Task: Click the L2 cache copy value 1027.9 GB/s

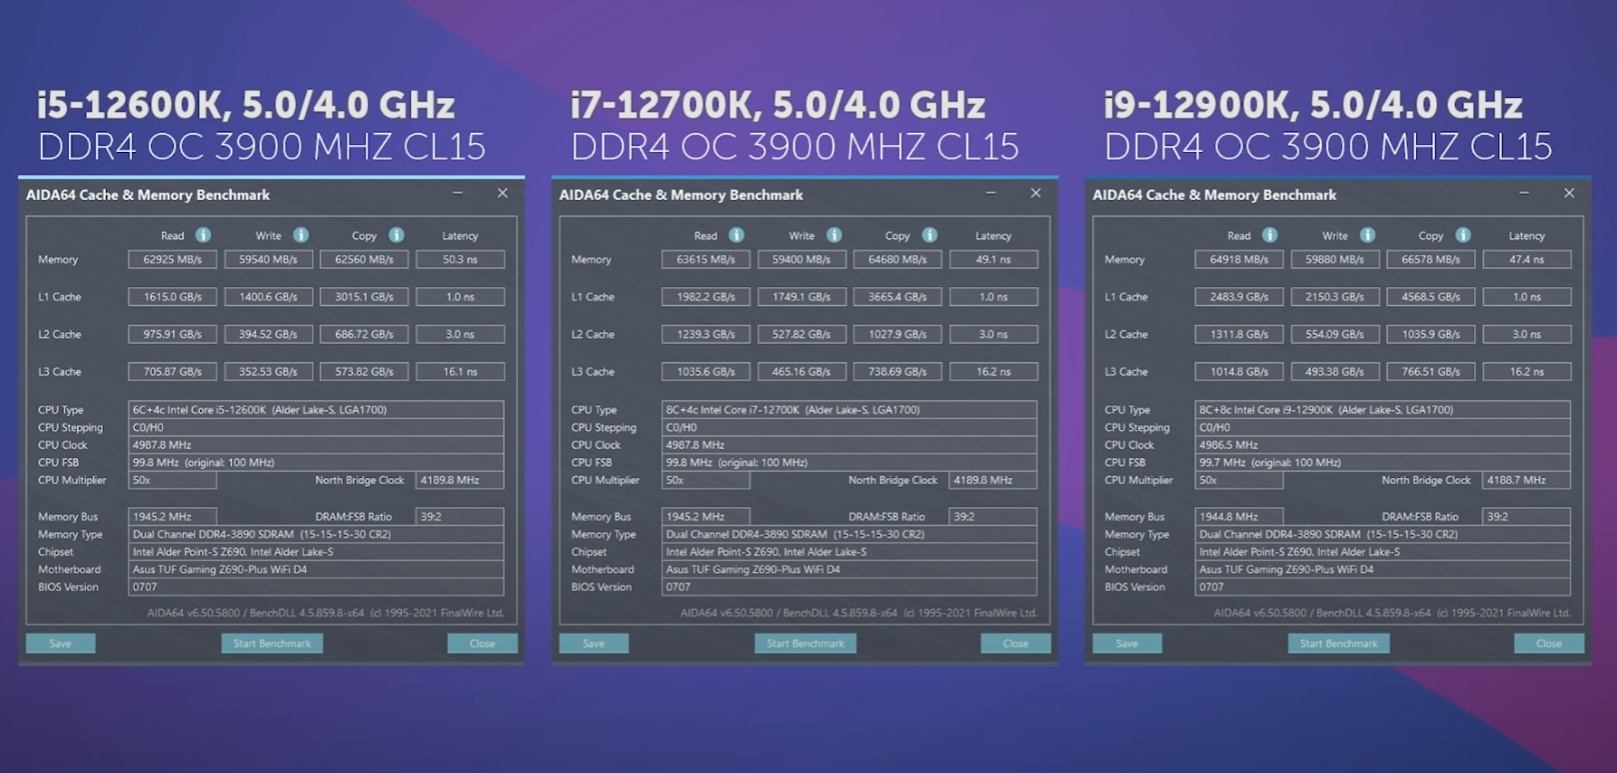Action: tap(897, 334)
